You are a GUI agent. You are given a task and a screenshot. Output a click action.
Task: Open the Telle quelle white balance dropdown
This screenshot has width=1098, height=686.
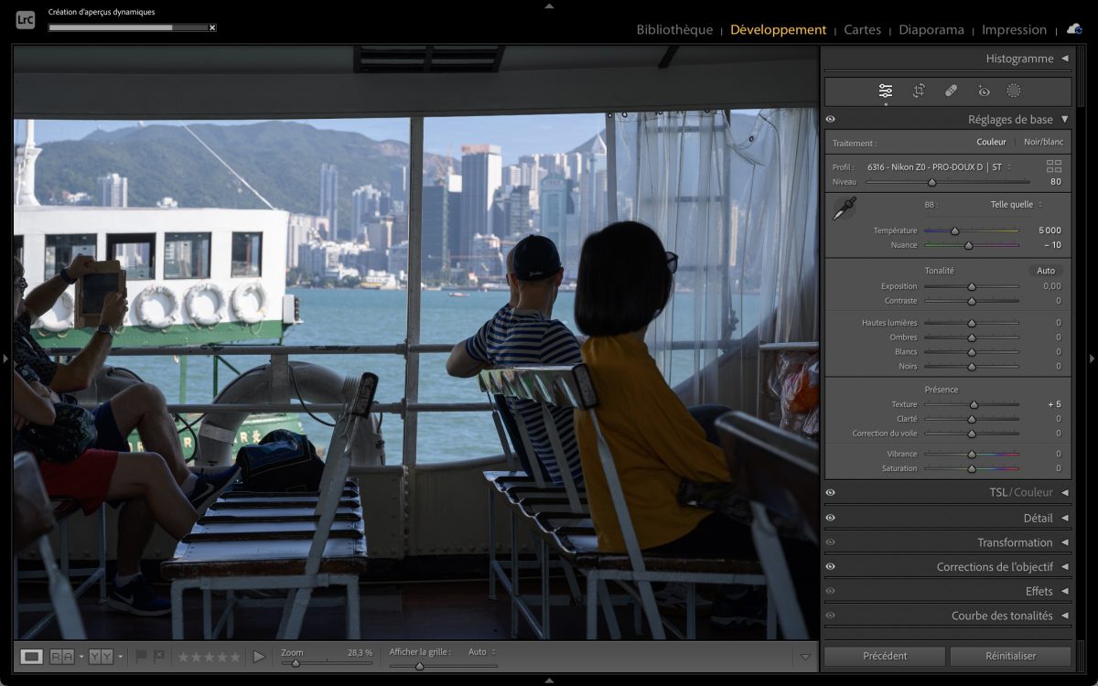pos(1016,205)
